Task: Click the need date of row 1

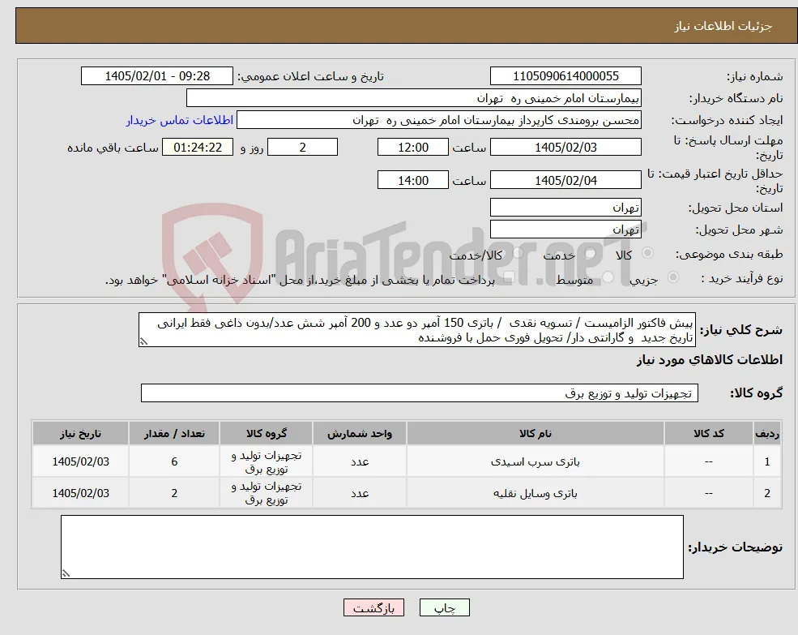Action: coord(80,461)
